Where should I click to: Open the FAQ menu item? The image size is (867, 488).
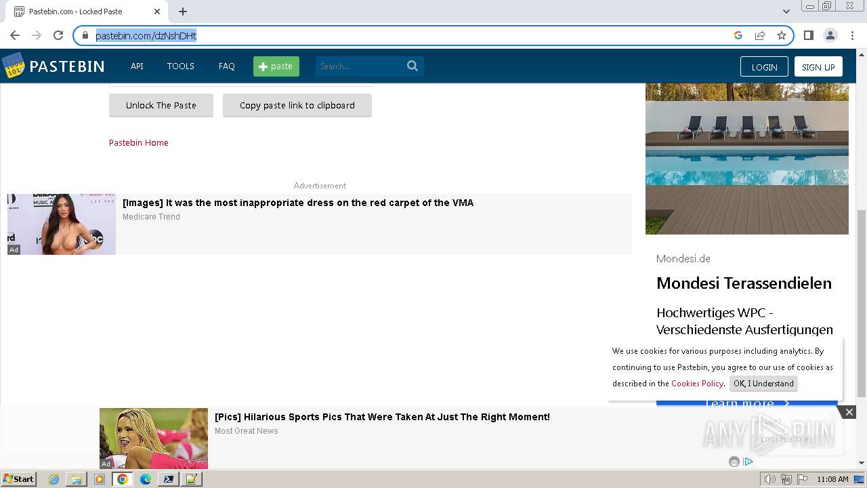point(227,66)
